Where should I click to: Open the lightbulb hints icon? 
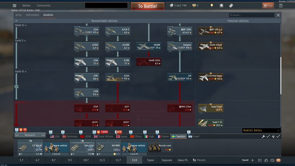pos(212,6)
